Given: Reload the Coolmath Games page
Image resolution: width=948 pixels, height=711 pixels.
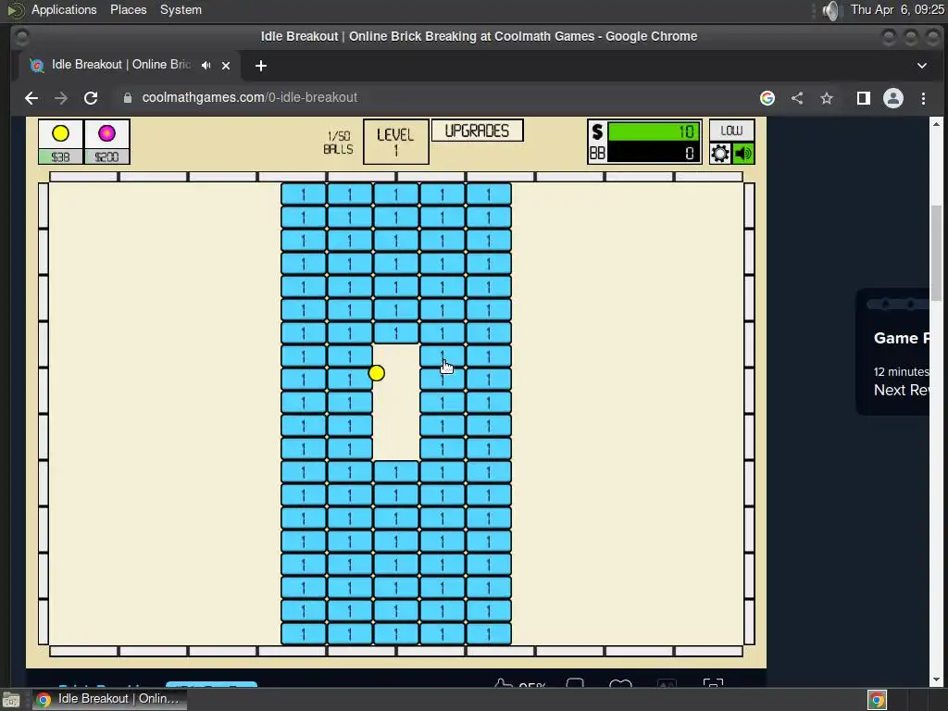Looking at the screenshot, I should [91, 98].
